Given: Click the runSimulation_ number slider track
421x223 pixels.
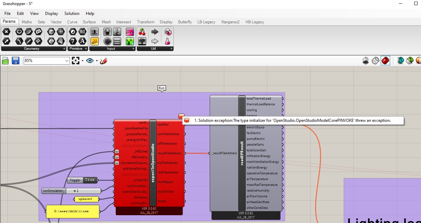Looking at the screenshot, I should click(83, 191).
